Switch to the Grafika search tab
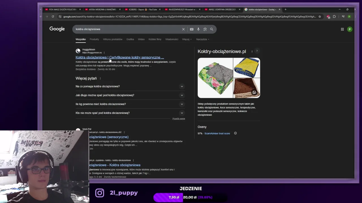The width and height of the screenshot is (362, 203). pos(130,39)
